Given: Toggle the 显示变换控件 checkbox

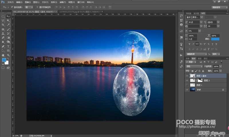Looking at the screenshot, I should coord(37,7).
